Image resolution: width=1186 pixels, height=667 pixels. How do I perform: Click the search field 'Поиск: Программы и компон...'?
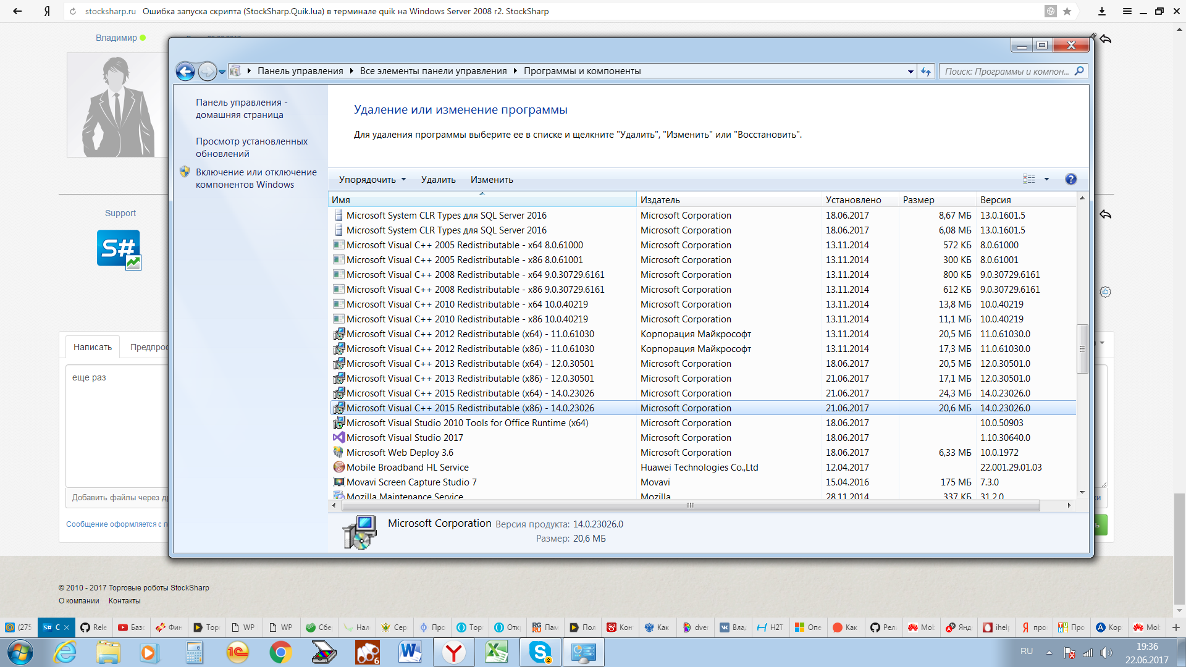[x=1006, y=71]
